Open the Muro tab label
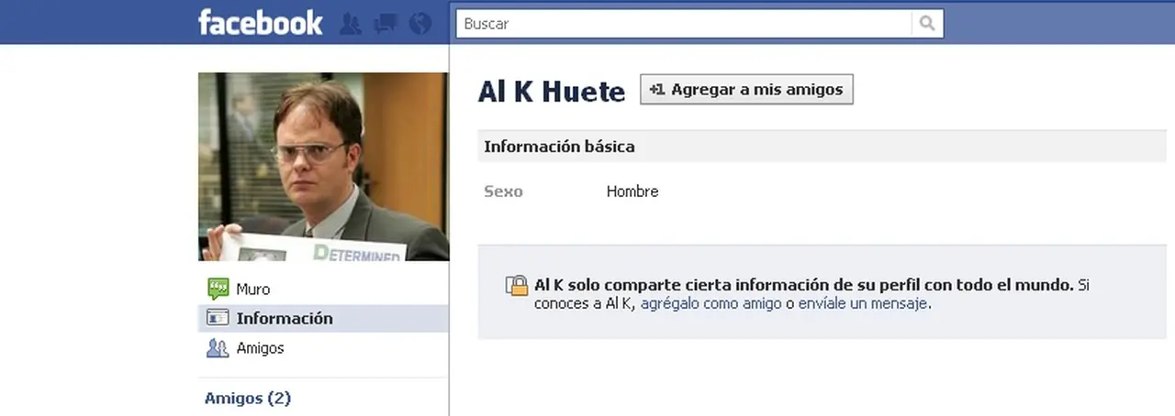Image resolution: width=1175 pixels, height=416 pixels. (253, 290)
